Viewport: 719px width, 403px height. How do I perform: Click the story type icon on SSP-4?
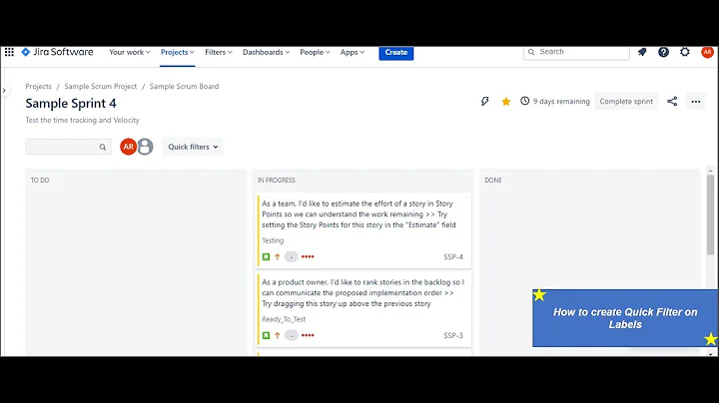(266, 257)
